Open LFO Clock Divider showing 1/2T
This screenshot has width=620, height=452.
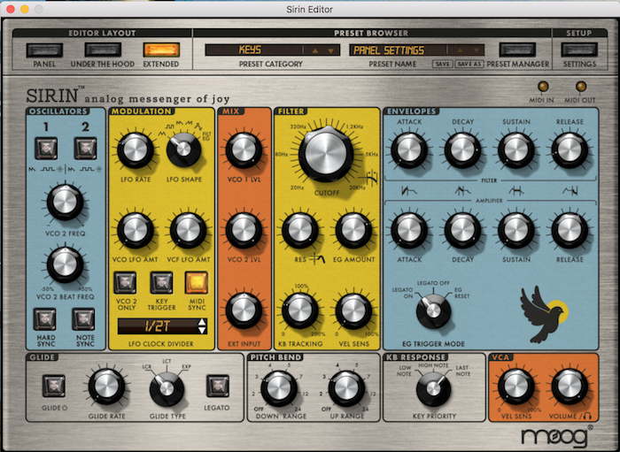coord(158,326)
